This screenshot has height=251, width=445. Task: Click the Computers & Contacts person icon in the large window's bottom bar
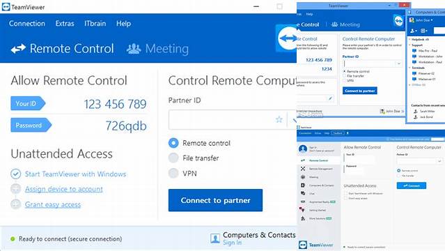coord(214,238)
